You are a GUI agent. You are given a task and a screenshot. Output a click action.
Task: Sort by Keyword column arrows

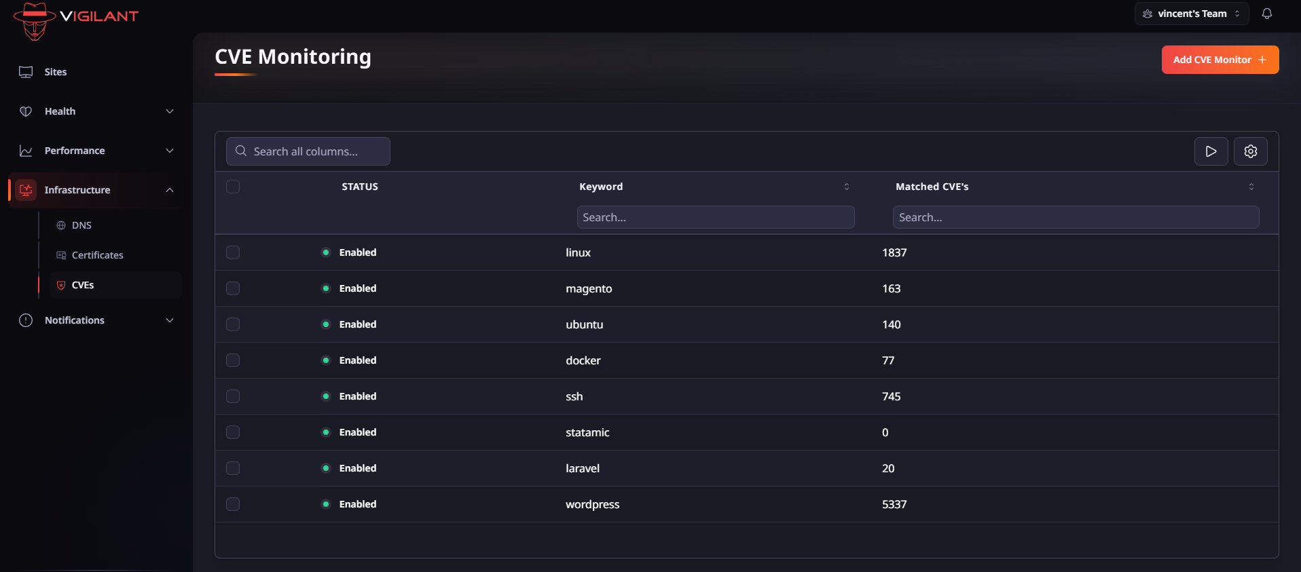pos(847,187)
